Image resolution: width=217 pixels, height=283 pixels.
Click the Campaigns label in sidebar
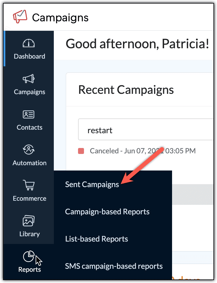point(29,92)
